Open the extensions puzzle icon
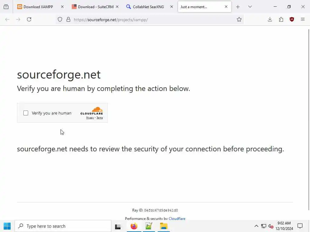 pyautogui.click(x=281, y=19)
